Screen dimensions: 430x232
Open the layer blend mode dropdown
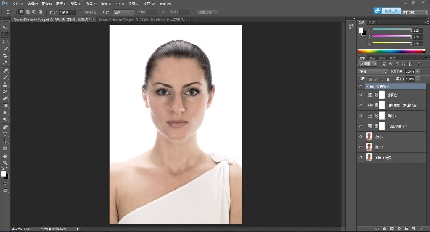(x=372, y=71)
